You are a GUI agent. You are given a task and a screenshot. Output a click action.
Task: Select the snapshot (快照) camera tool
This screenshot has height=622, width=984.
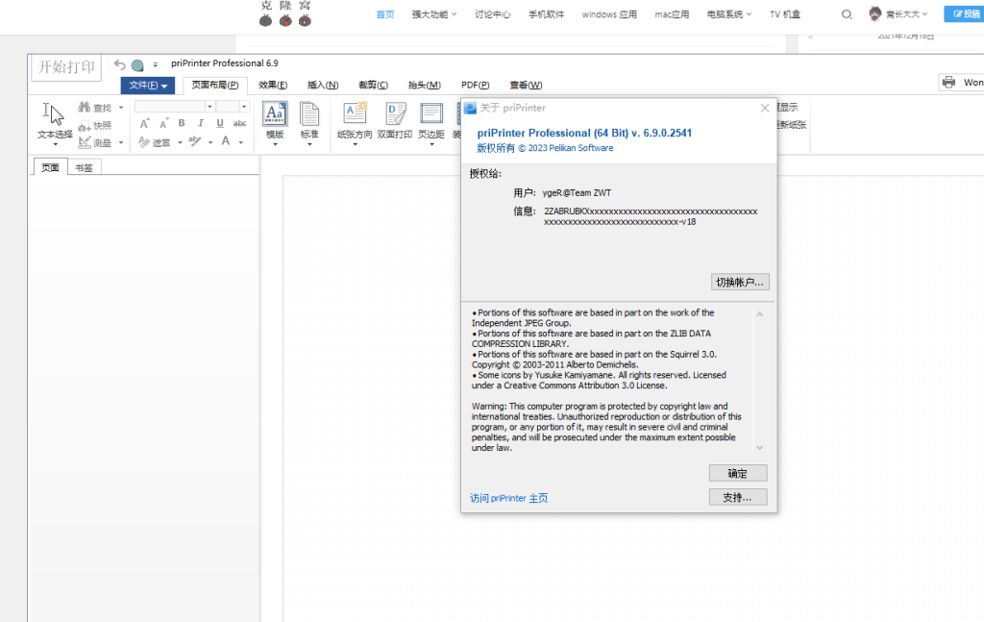click(95, 126)
